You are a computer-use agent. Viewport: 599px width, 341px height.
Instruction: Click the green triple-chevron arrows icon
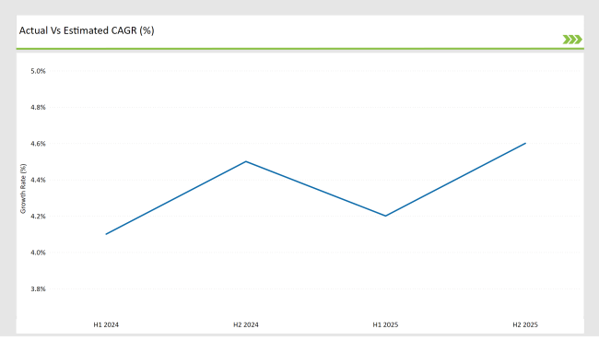click(572, 40)
